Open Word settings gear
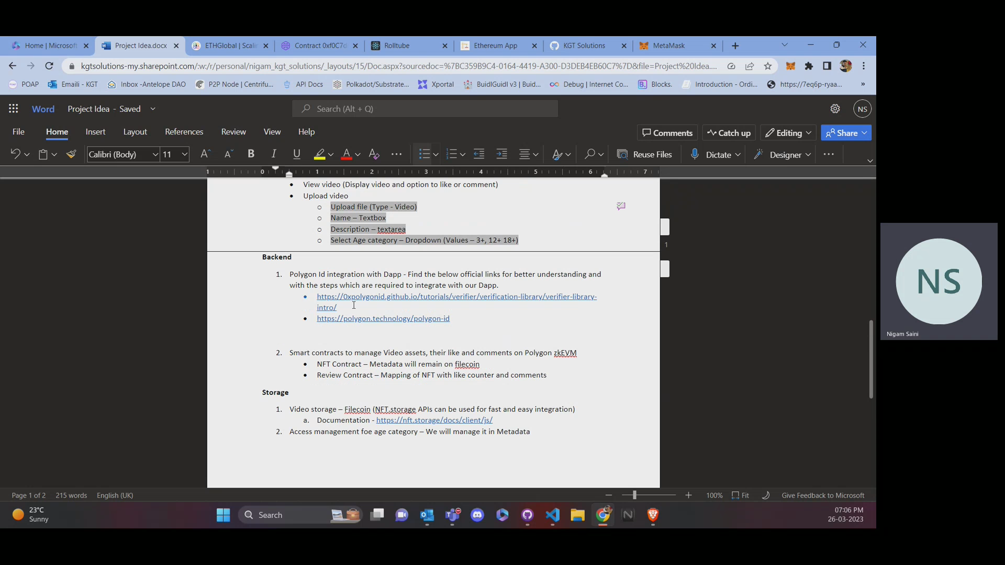 coord(835,109)
